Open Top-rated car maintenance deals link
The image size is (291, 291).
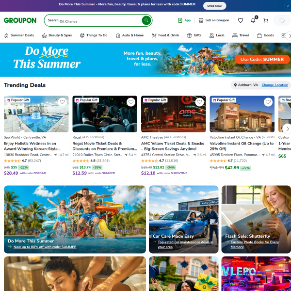pos(185,244)
